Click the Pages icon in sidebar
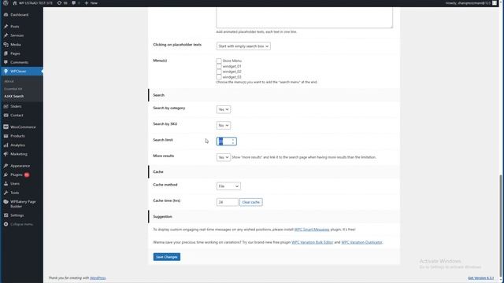This screenshot has width=504, height=283. [6, 53]
